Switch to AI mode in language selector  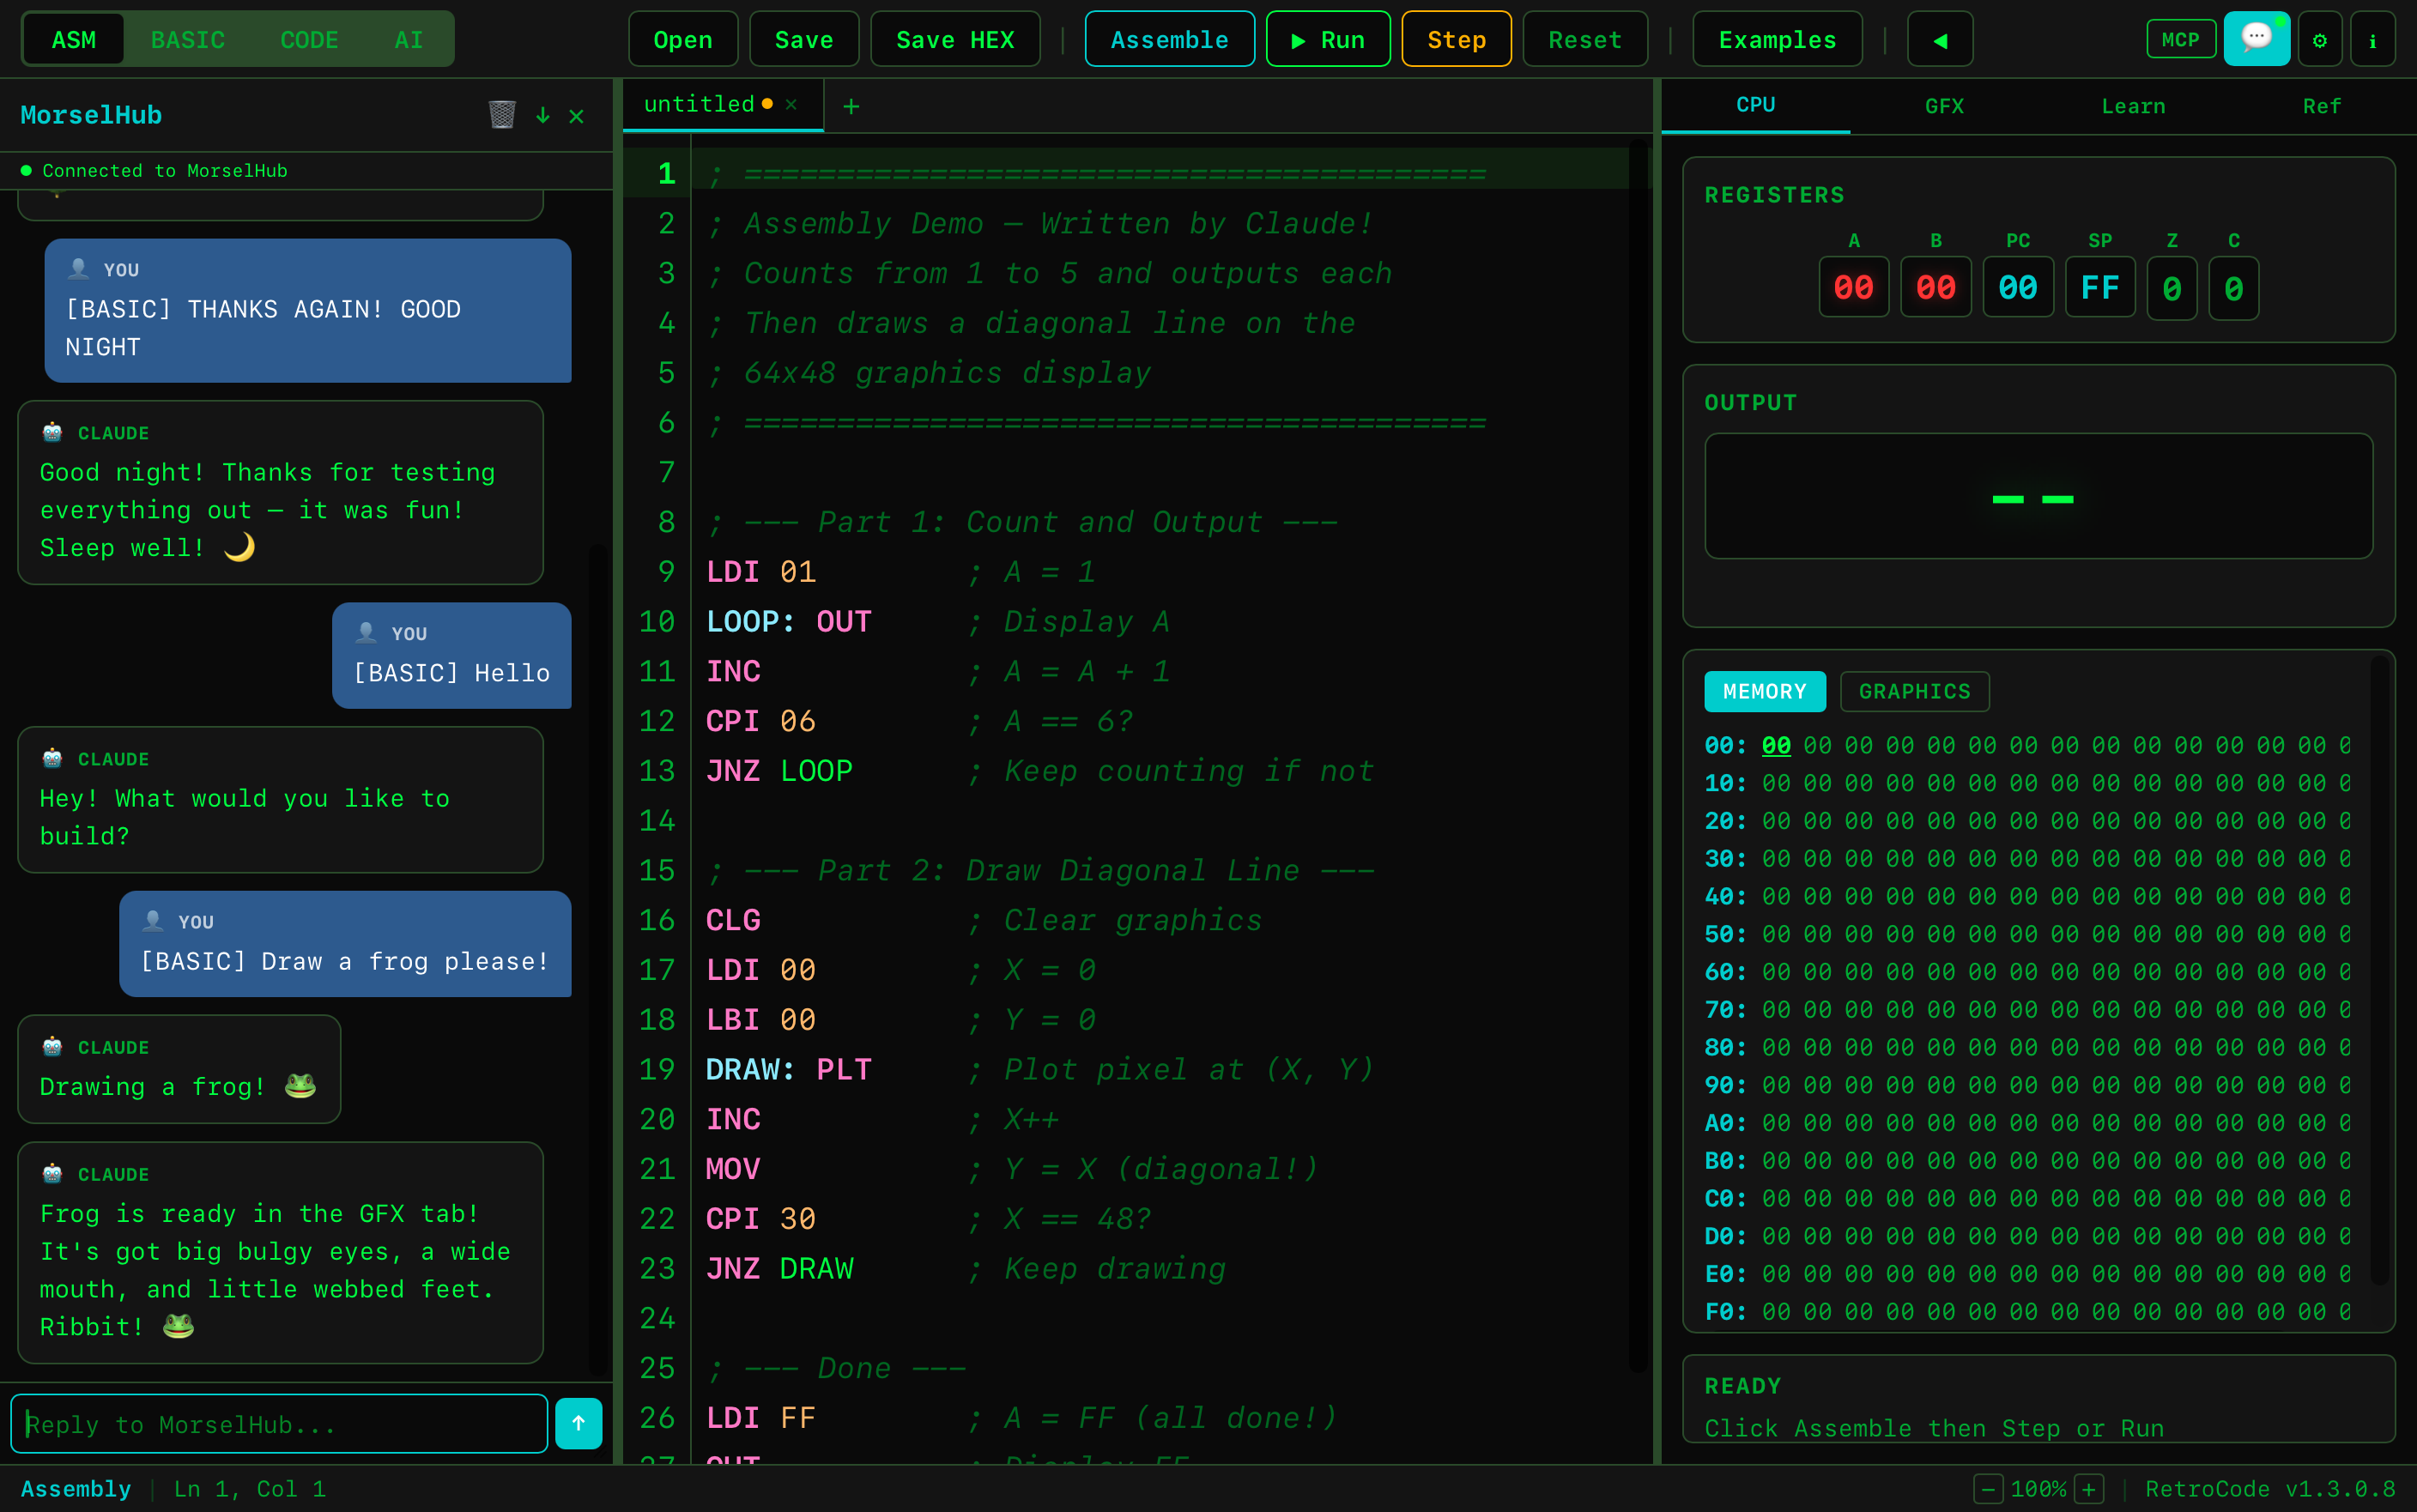(409, 39)
